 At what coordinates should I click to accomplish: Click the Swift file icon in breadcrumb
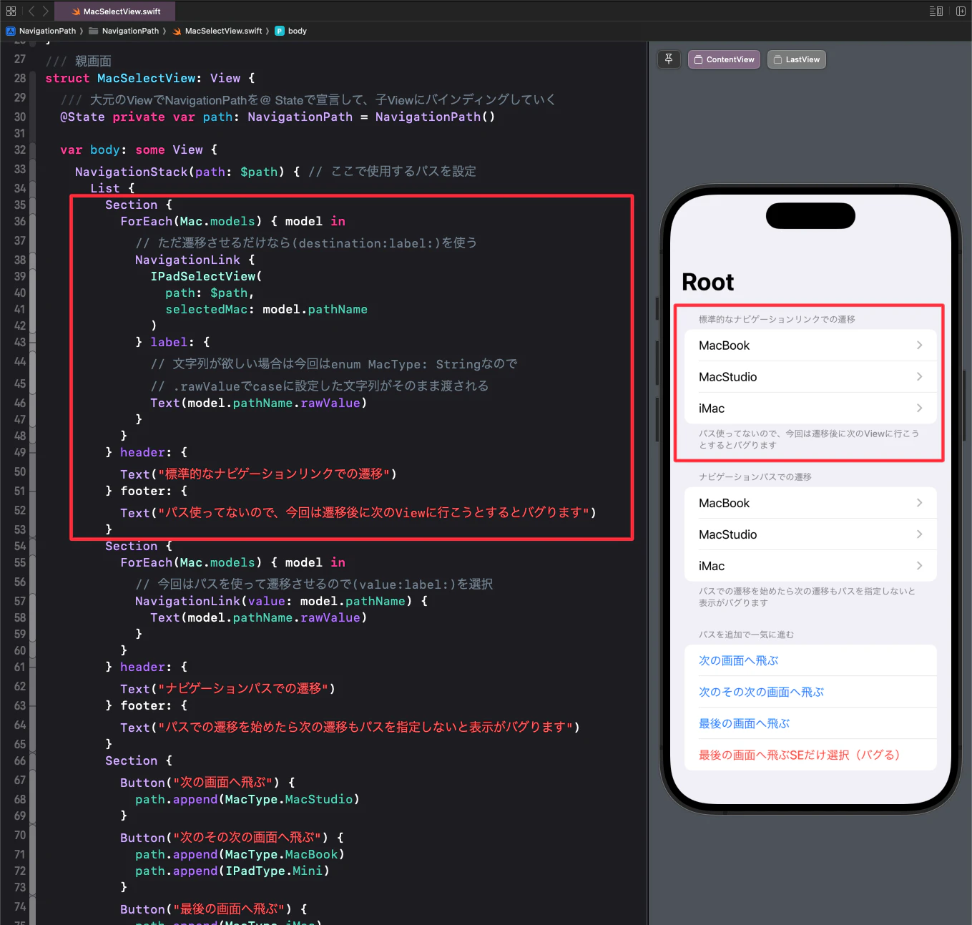(177, 31)
